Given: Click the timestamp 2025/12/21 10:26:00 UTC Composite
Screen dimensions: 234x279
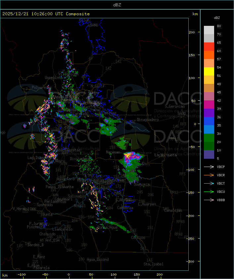Looking at the screenshot, I should click(46, 14).
